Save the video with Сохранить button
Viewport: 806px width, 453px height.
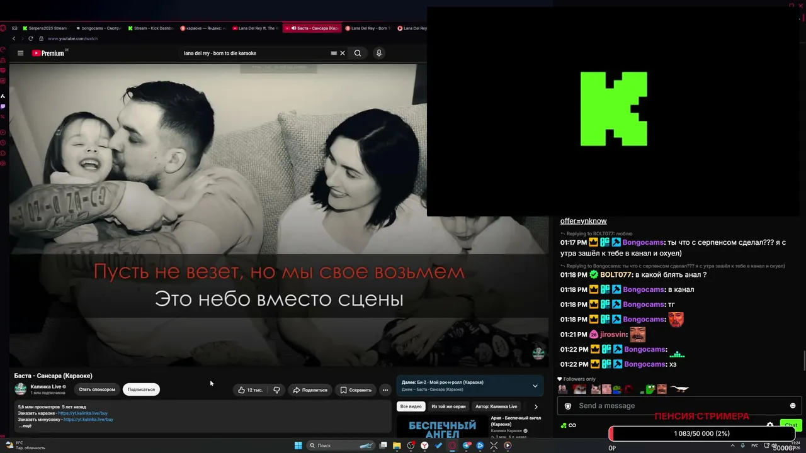coord(356,390)
